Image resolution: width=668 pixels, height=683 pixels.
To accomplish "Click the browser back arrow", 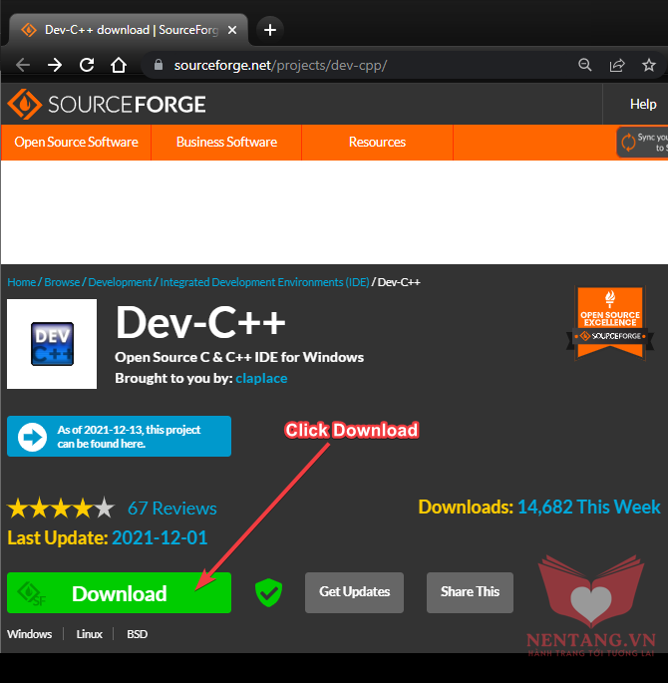I will [22, 65].
